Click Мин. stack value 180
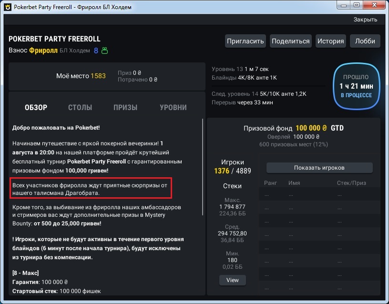389x304 pixels. [232, 260]
